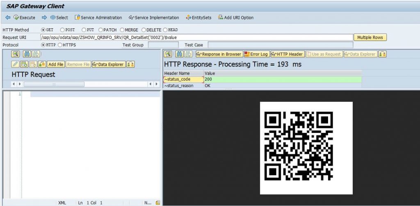This screenshot has width=420, height=206.
Task: Click the Execute icon
Action: [16, 18]
